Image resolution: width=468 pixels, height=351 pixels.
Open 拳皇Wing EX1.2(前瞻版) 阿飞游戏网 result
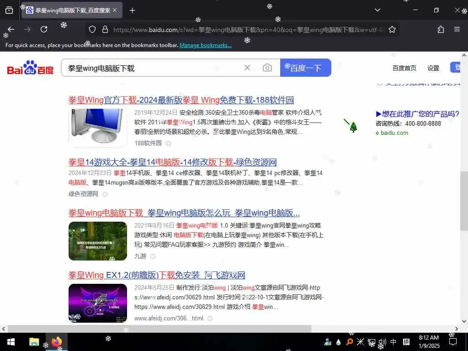pos(157,275)
